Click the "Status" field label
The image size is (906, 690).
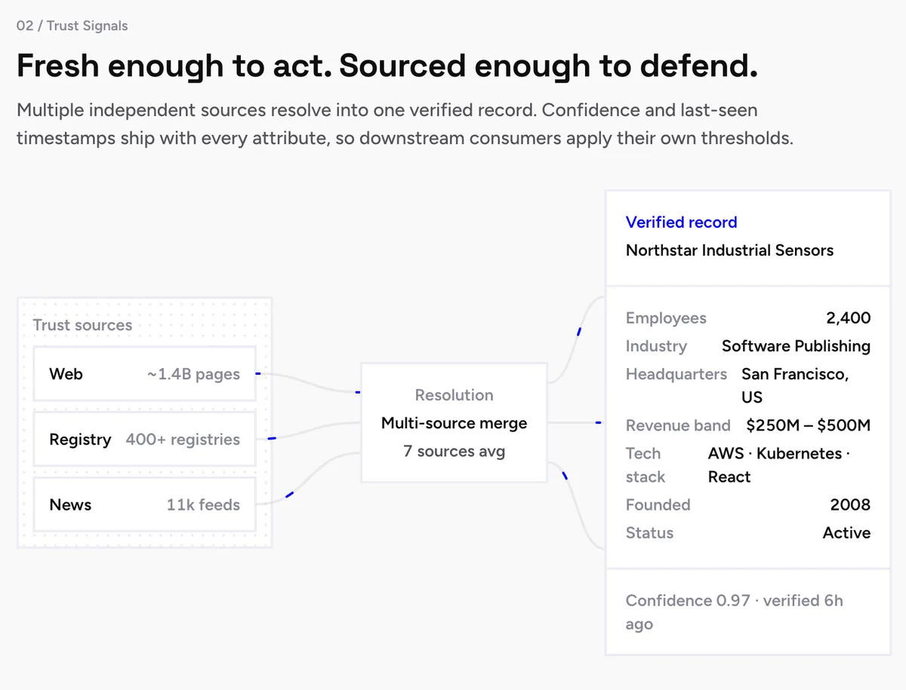pos(649,532)
